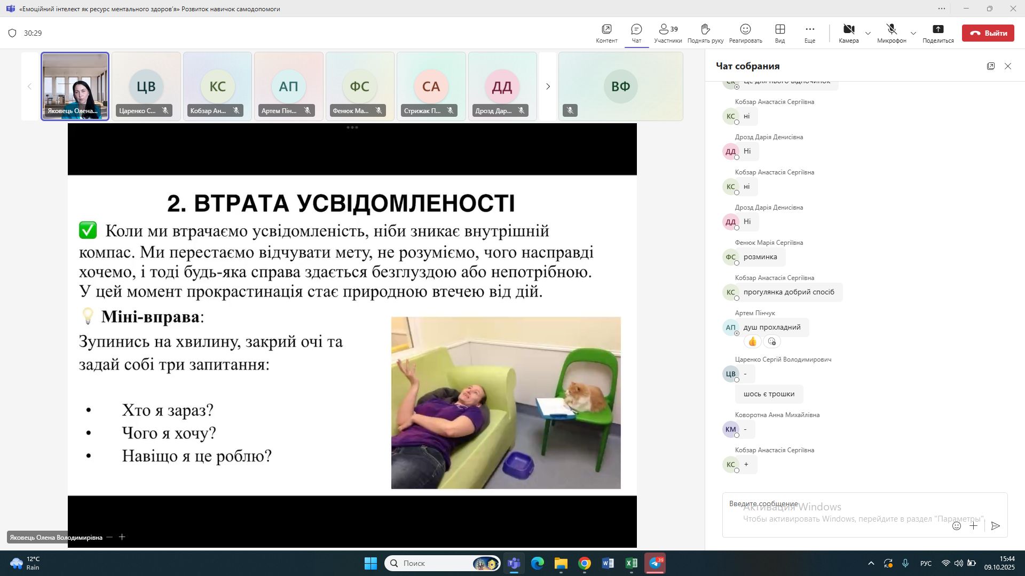
Task: Open the Еще more options menu
Action: 810,29
